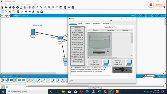
Task: Click the power cycle devices button
Action: click(x=14, y=76)
